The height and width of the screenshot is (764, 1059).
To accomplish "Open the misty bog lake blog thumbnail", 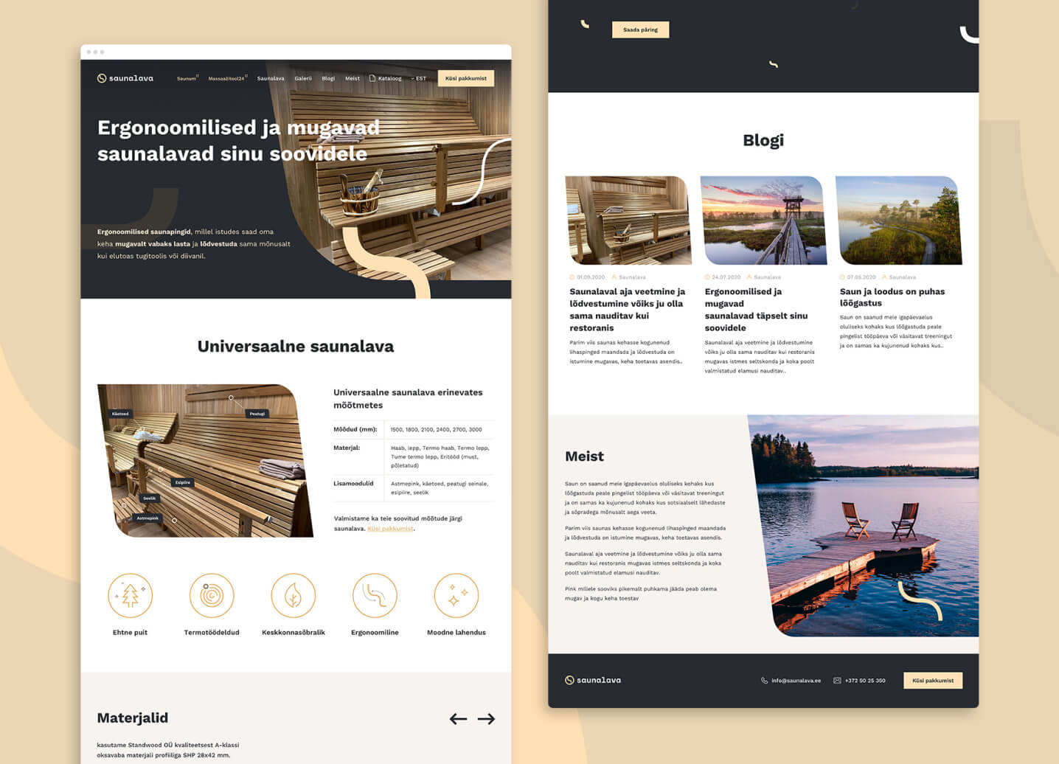I will click(x=898, y=220).
